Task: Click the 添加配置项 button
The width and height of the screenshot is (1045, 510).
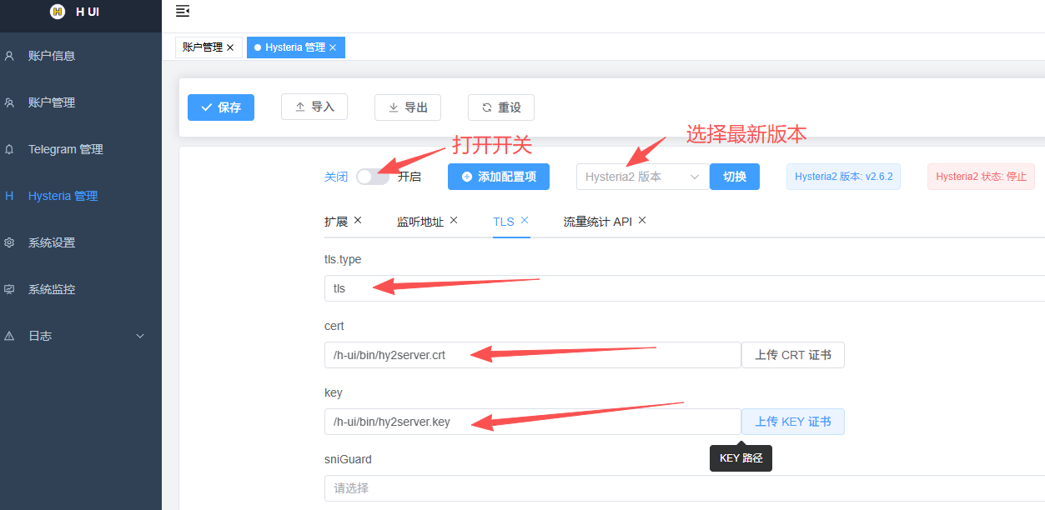Action: point(499,177)
